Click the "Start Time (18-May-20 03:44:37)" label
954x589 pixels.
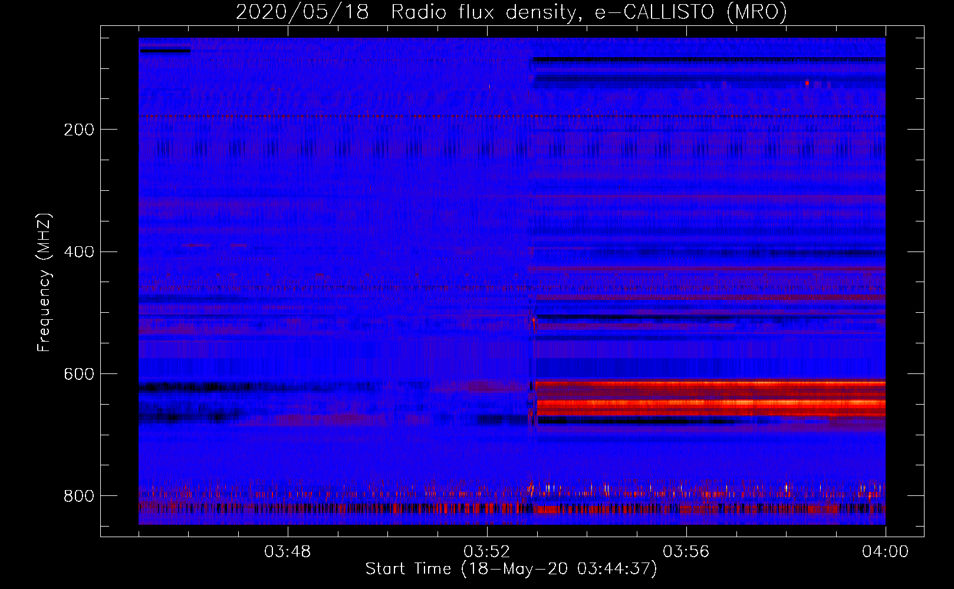click(511, 569)
